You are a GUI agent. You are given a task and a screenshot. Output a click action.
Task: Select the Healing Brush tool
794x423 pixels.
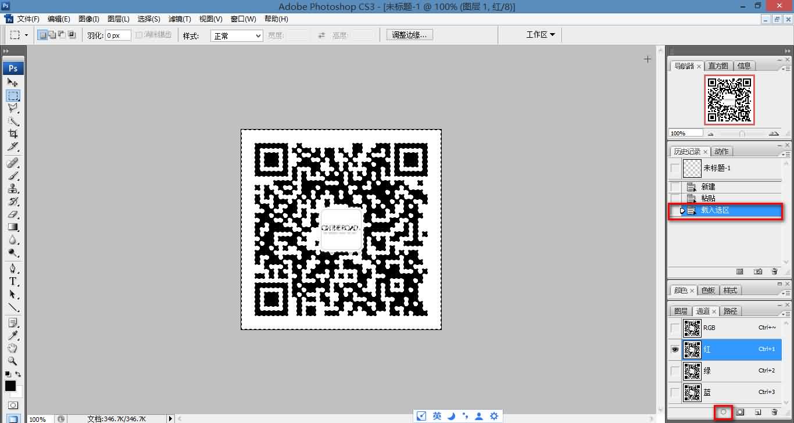point(13,163)
